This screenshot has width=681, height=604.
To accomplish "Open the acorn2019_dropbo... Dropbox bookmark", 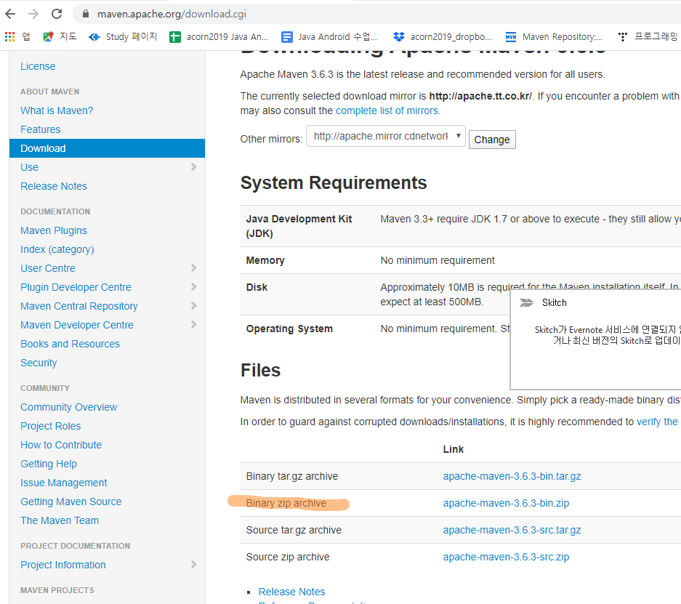I will [442, 37].
